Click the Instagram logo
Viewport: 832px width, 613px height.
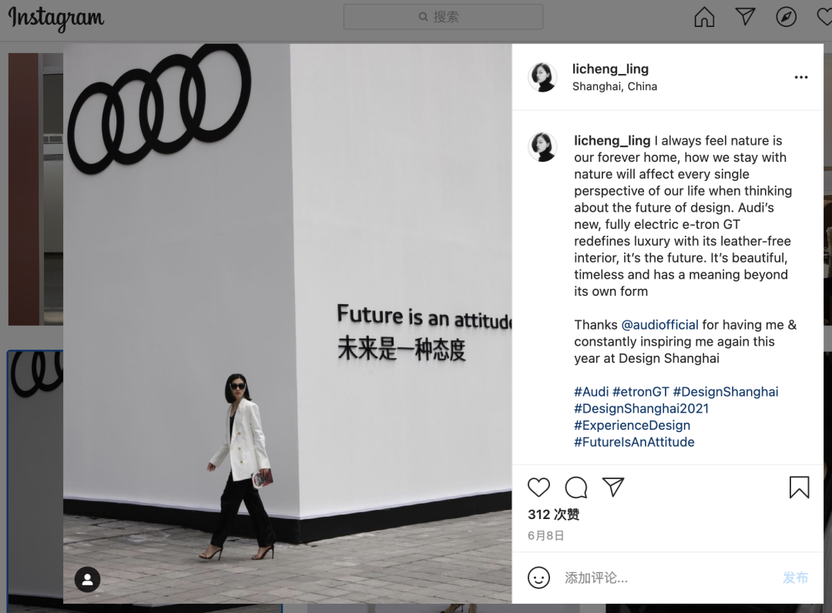[x=56, y=18]
